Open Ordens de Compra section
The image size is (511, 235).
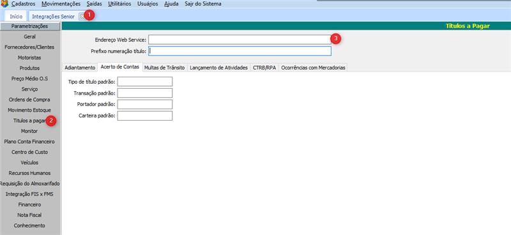[29, 100]
